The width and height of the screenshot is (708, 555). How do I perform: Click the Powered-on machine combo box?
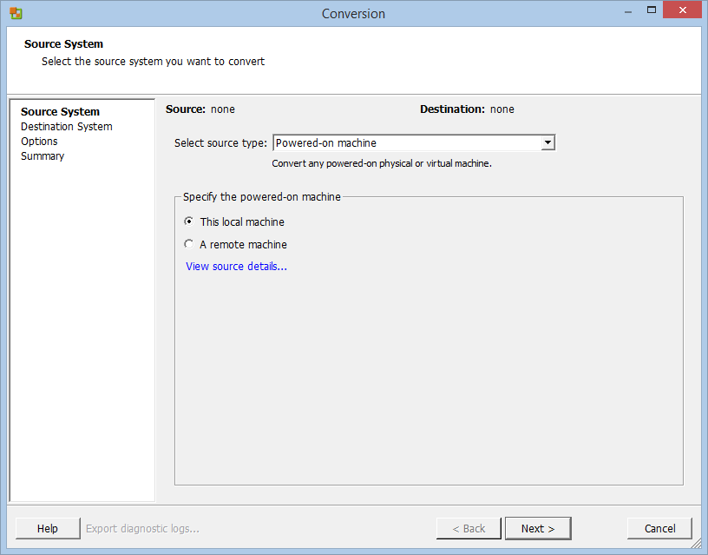coord(414,142)
